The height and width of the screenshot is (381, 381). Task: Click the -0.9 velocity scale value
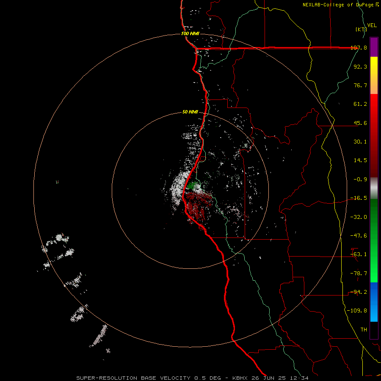360,179
